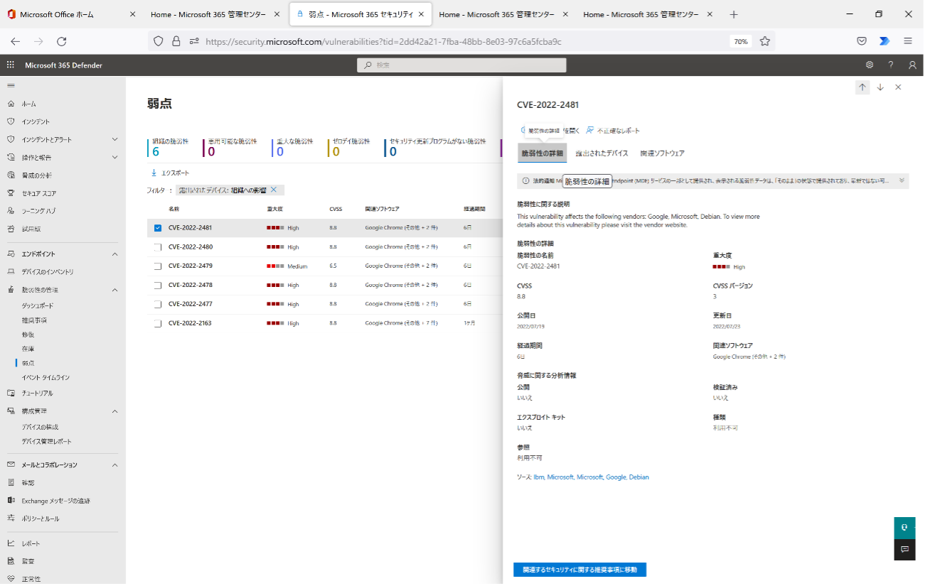The height and width of the screenshot is (586, 925).
Task: Open the teal feedback widget icon
Action: pyautogui.click(x=904, y=528)
